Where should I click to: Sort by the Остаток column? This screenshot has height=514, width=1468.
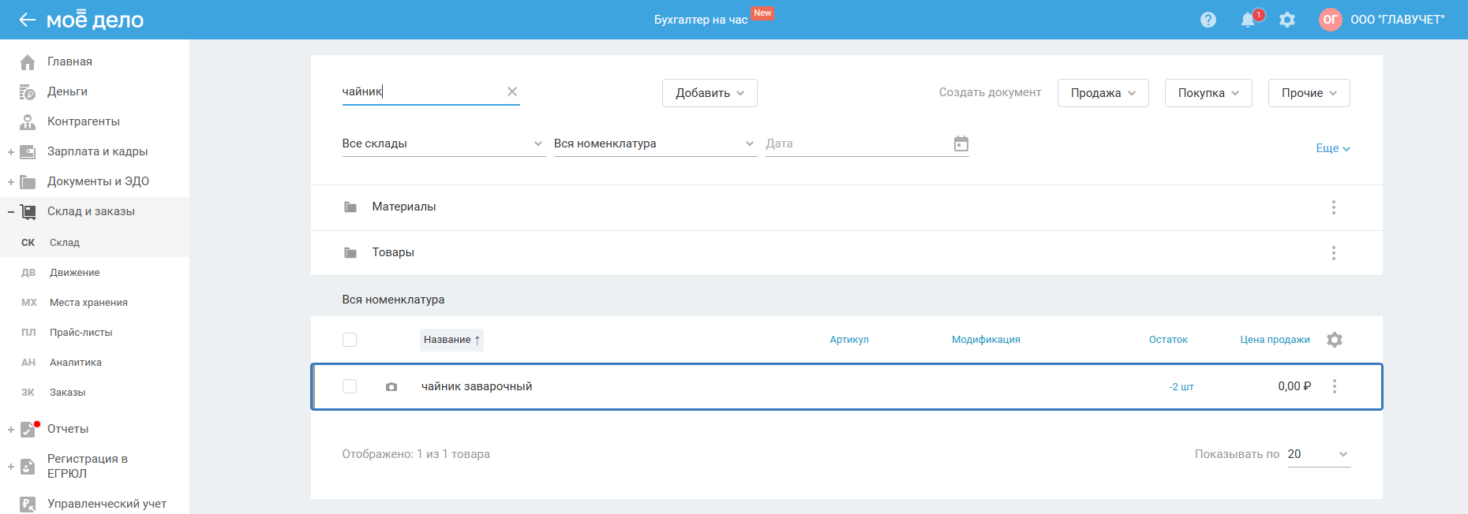click(1168, 340)
